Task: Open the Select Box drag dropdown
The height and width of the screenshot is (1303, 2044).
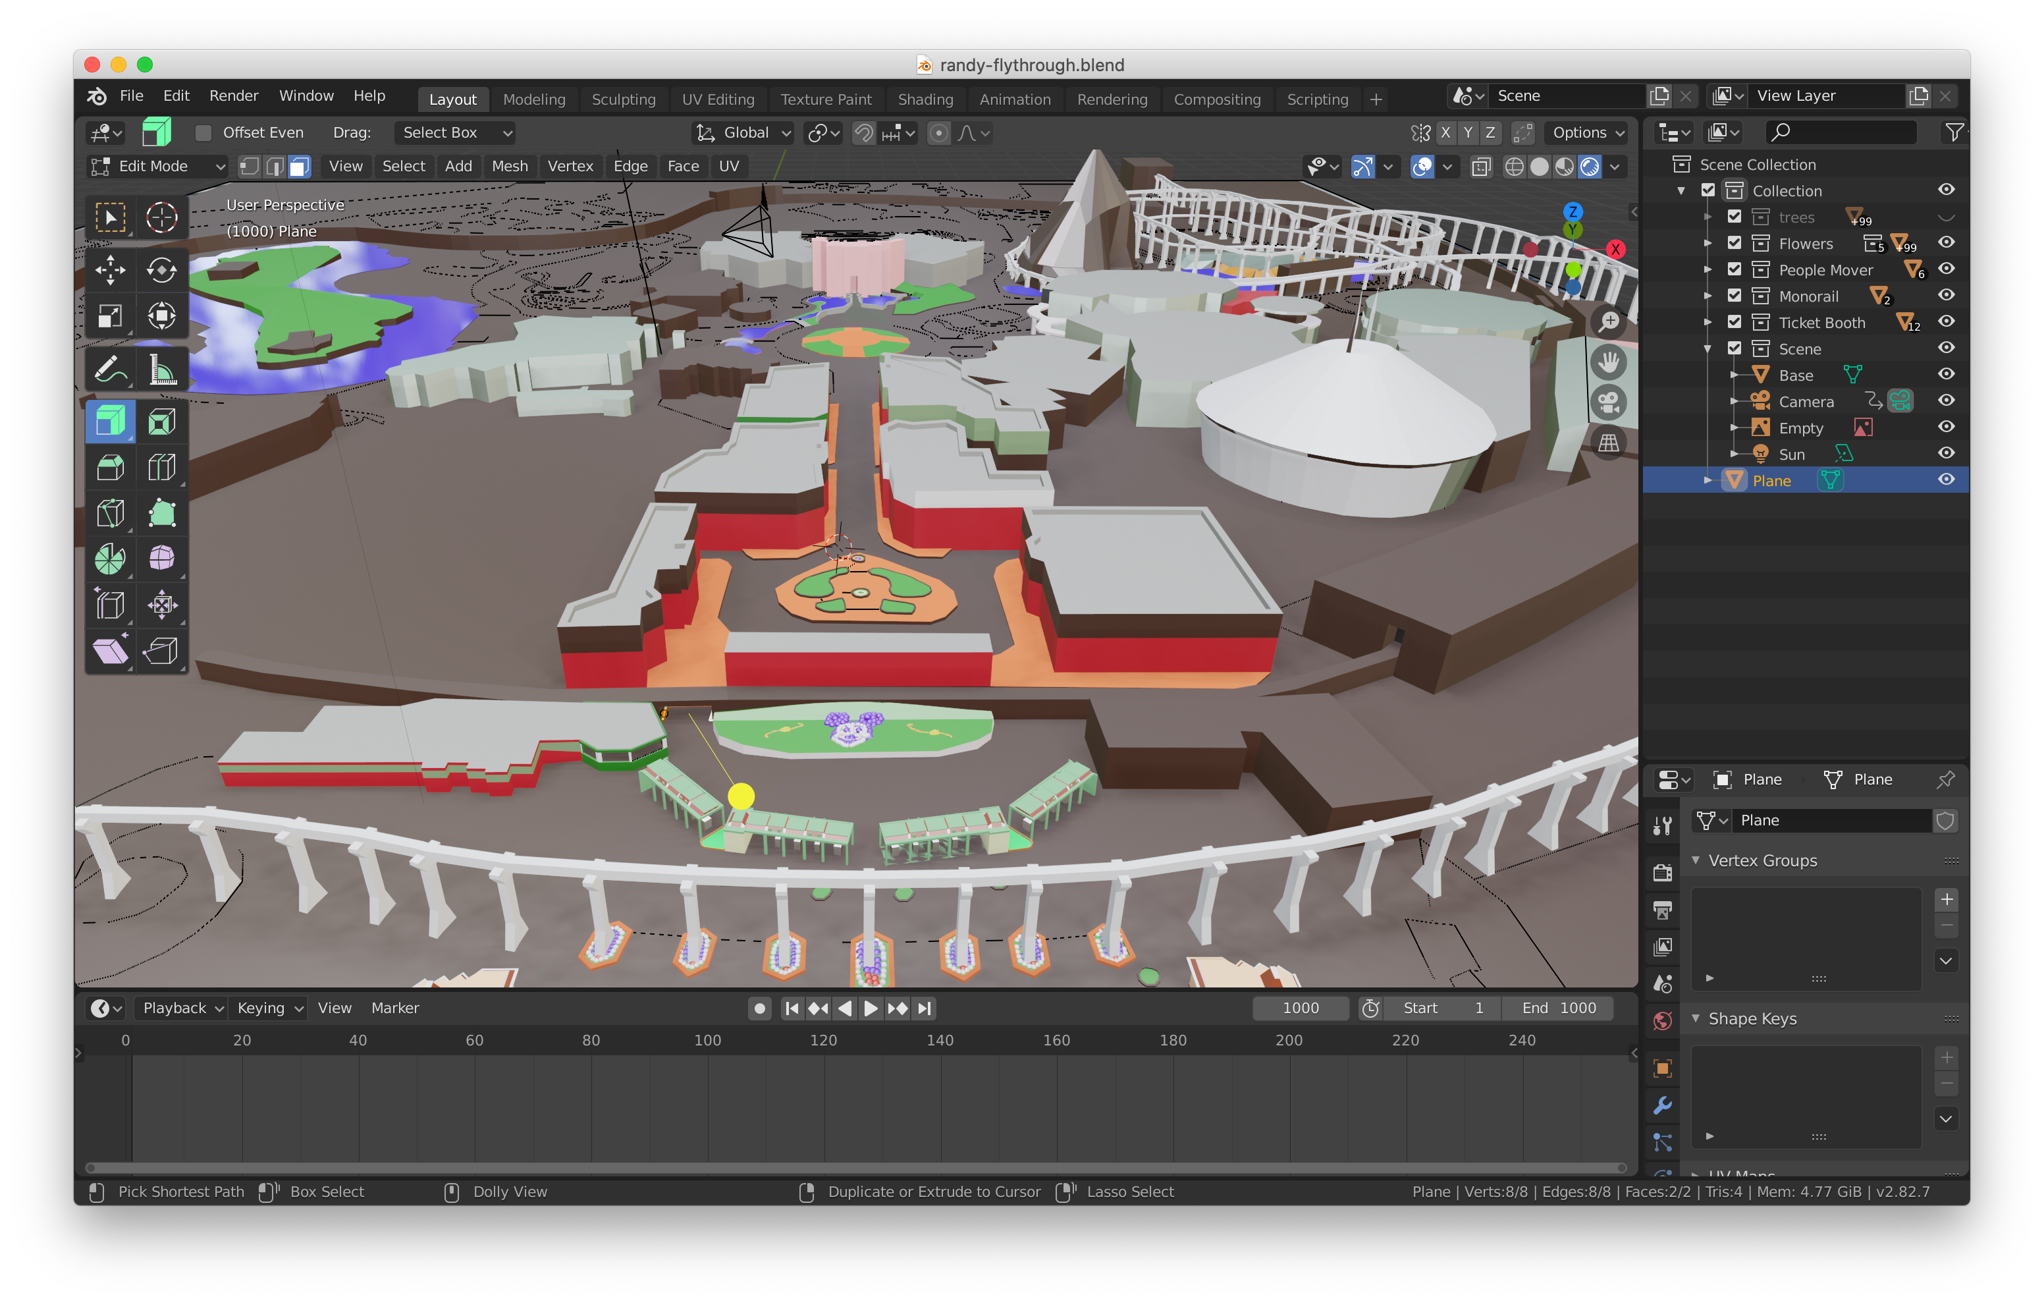Action: 455,133
